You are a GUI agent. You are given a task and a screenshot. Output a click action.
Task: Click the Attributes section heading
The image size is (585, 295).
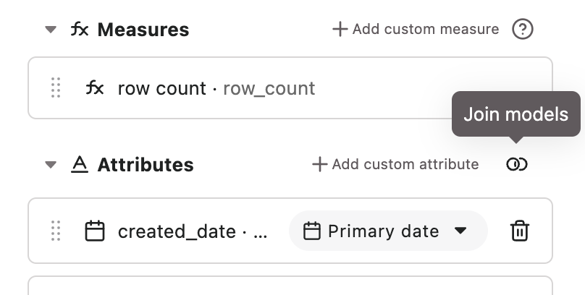[146, 165]
